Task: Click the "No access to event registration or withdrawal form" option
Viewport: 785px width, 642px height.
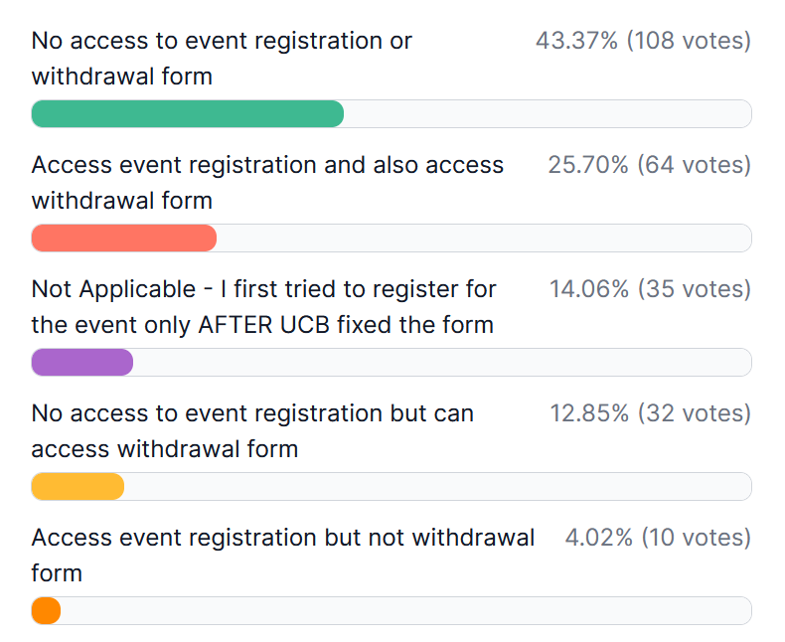Action: coord(222,59)
